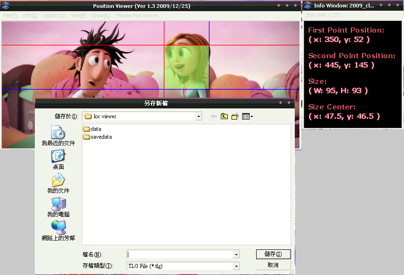The image size is (404, 275).
Task: Click the Save (儲存) button
Action: pos(273,254)
